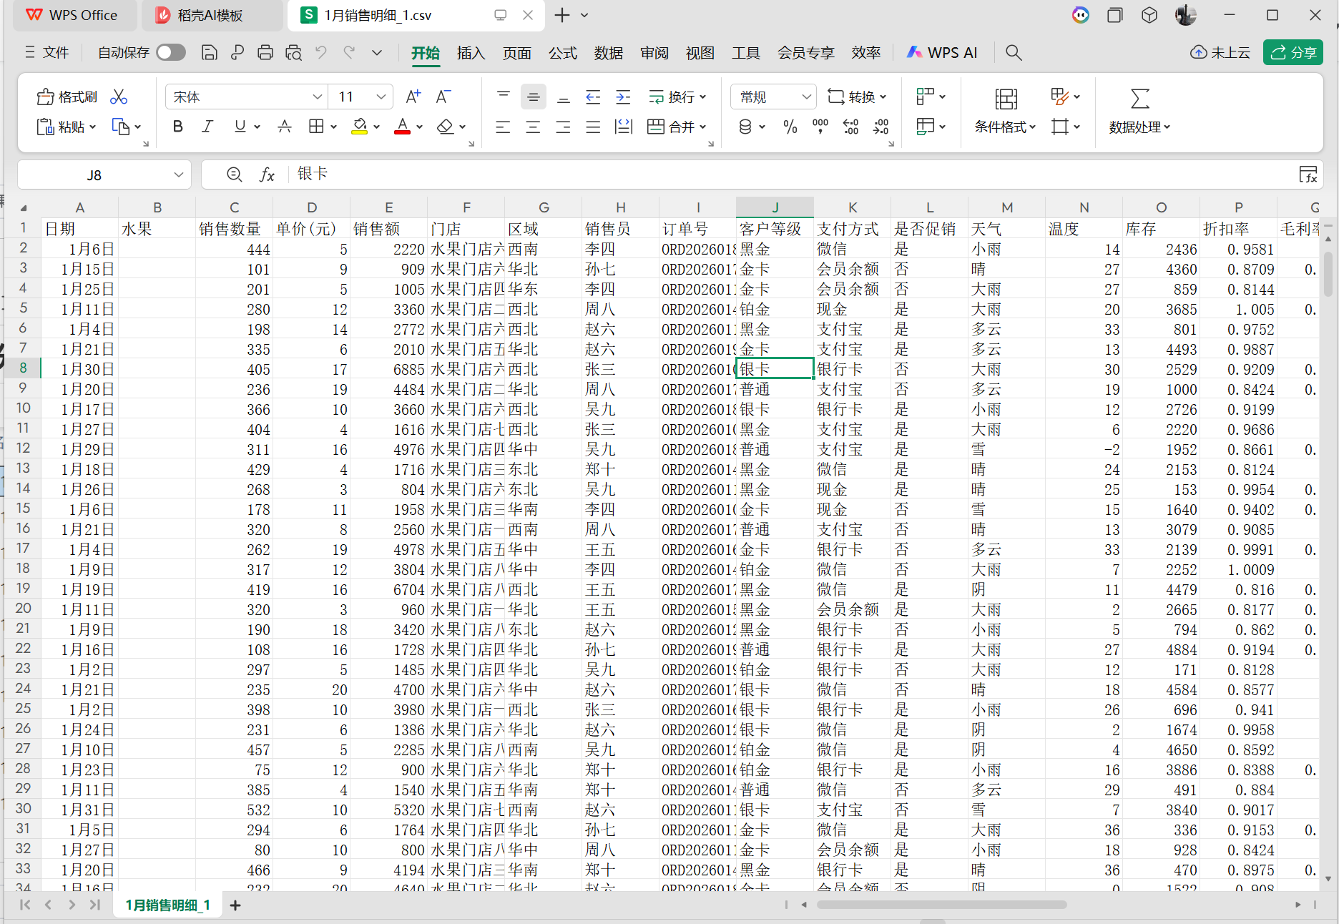Click the increase font size icon
Viewport: 1339px width, 924px height.
tap(413, 97)
